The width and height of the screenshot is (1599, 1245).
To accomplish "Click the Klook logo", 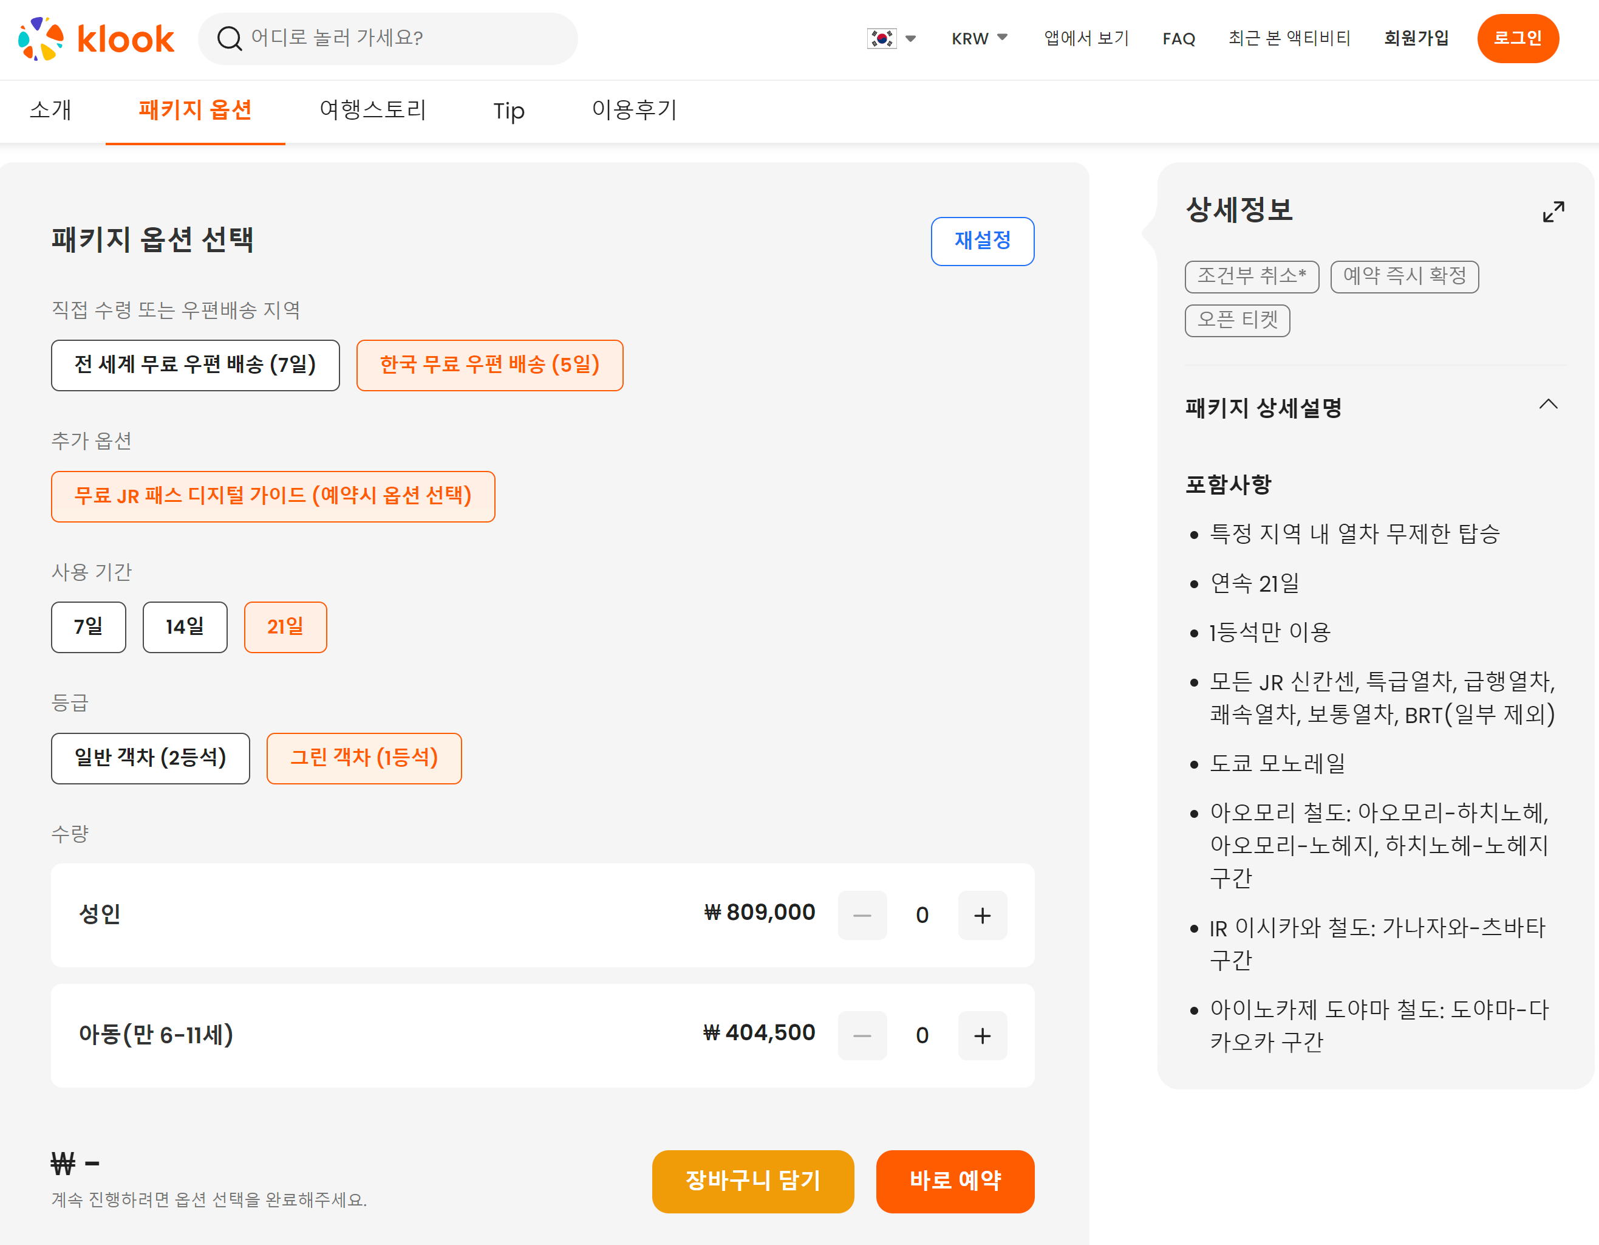I will pyautogui.click(x=96, y=39).
